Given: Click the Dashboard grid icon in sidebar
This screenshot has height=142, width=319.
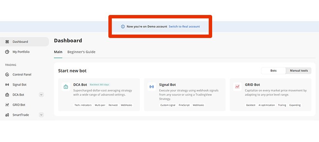Looking at the screenshot, I should (x=7, y=42).
